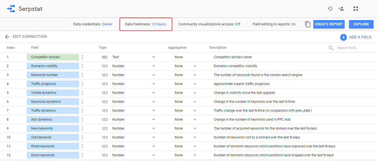Expand Type dropdown for Domain's visibility
This screenshot has width=378, height=161.
click(x=153, y=66)
